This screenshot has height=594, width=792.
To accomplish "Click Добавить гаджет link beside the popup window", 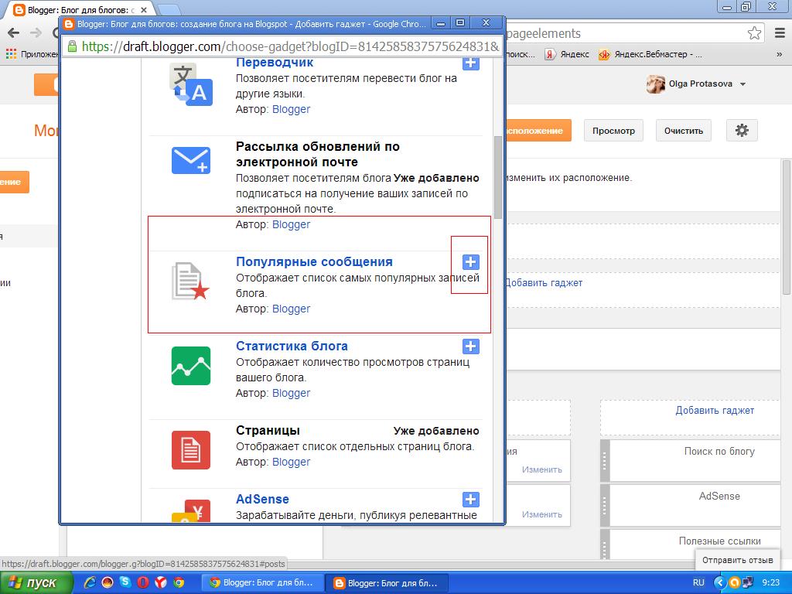I will 544,283.
